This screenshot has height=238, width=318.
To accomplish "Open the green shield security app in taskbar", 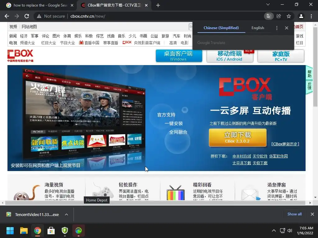I will click(x=65, y=231).
